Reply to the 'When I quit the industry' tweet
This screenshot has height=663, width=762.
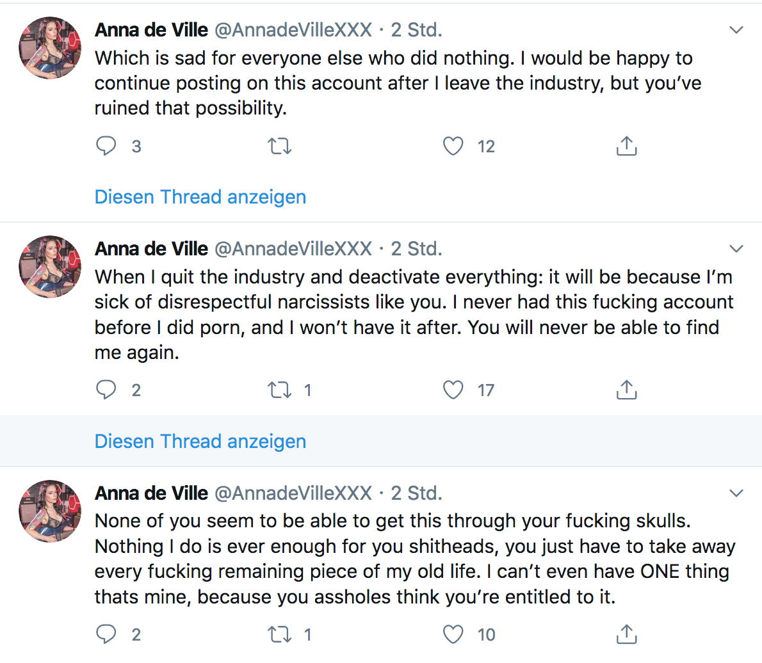106,390
